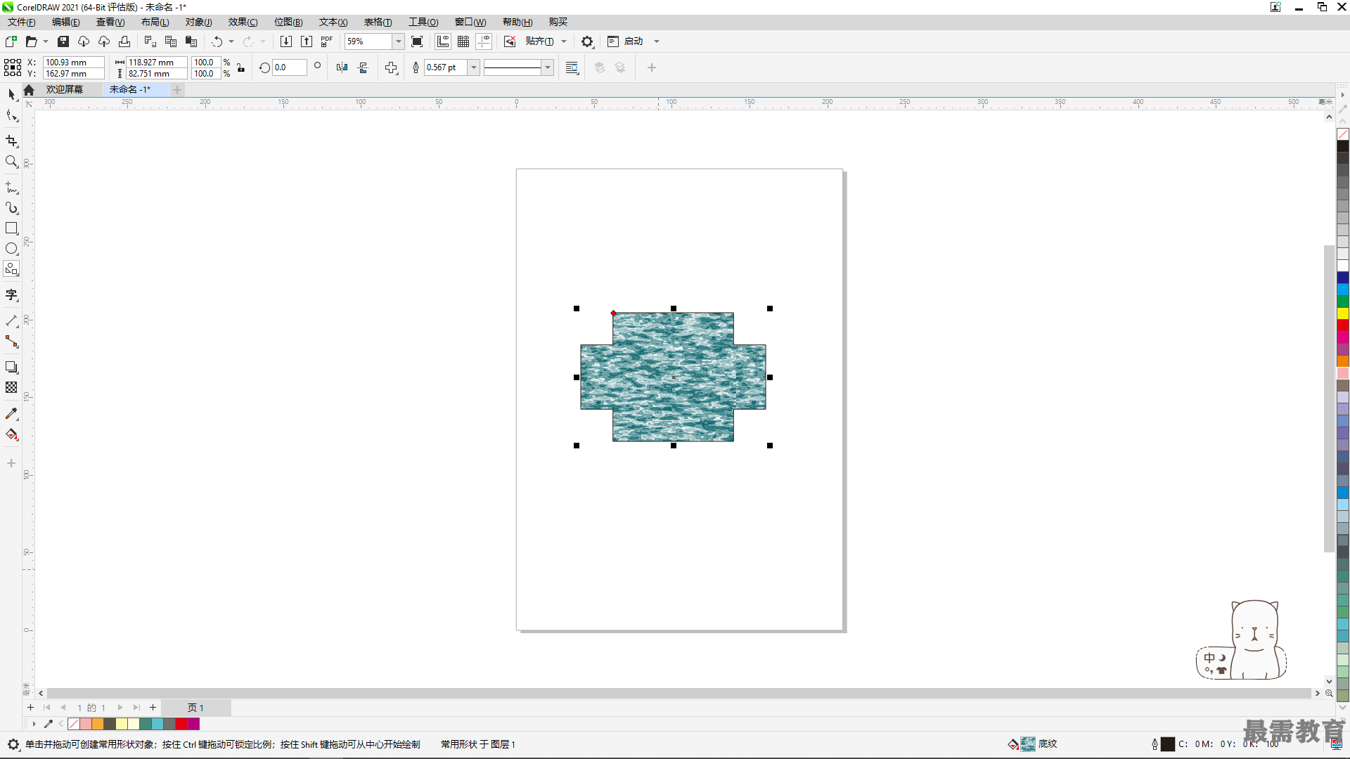
Task: Open the zoom level 59% dropdown
Action: pyautogui.click(x=398, y=41)
